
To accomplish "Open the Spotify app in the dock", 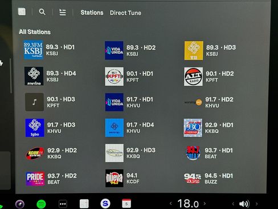I will pos(41,204).
